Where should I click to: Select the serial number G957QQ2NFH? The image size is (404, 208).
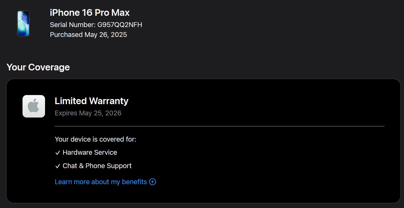[x=120, y=25]
